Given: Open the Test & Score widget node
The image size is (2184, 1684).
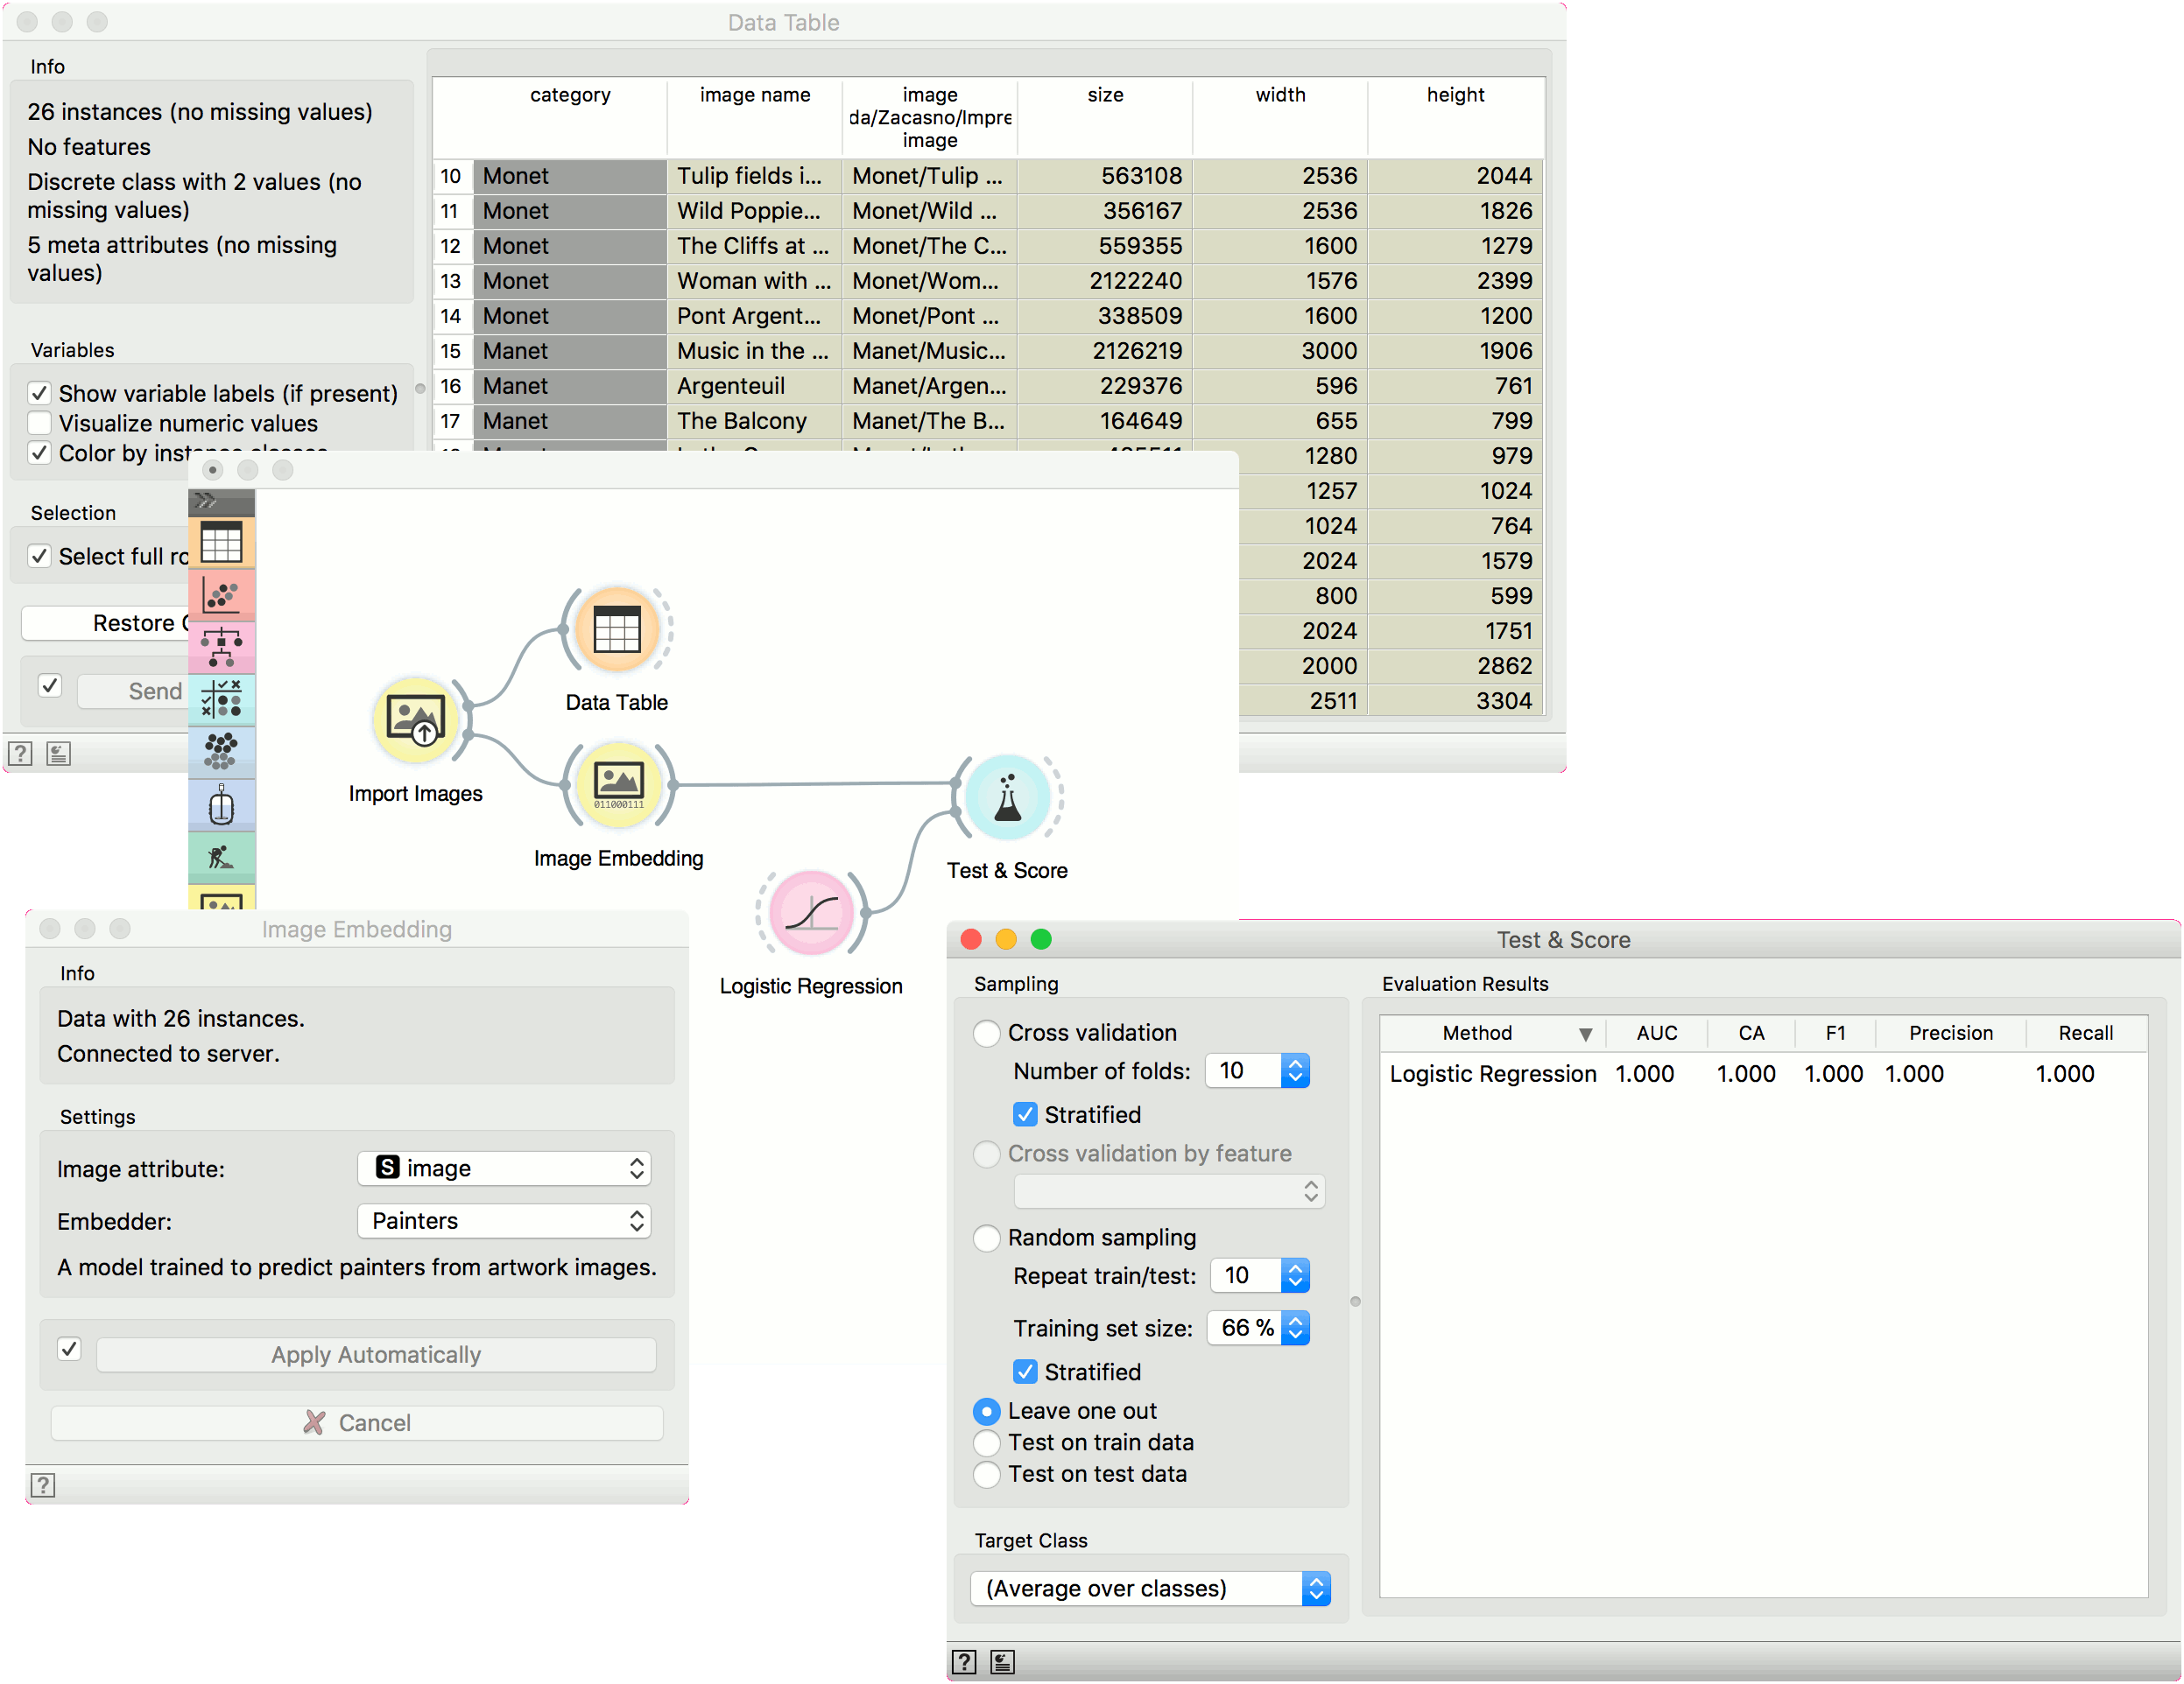Looking at the screenshot, I should pos(1008,798).
